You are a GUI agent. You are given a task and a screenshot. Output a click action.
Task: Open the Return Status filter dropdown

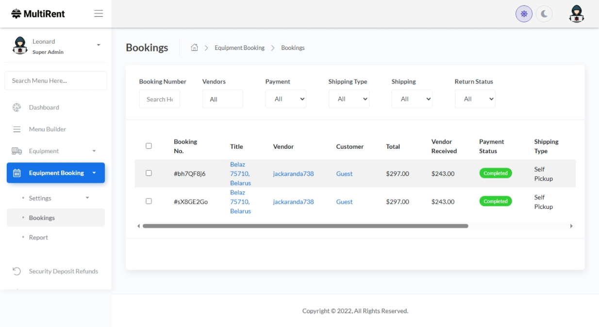click(475, 99)
